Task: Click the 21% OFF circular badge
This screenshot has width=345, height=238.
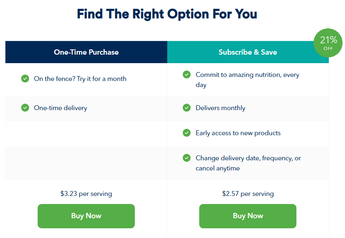Action: 328,43
